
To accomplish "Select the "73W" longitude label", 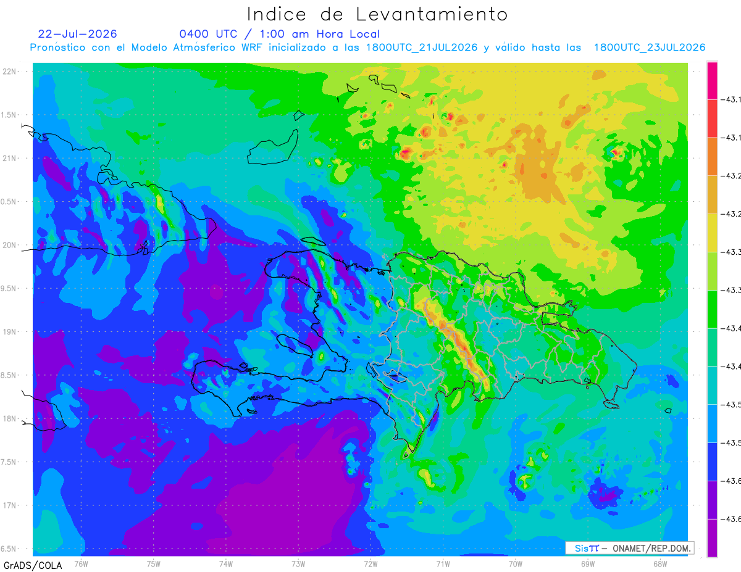I will [298, 563].
